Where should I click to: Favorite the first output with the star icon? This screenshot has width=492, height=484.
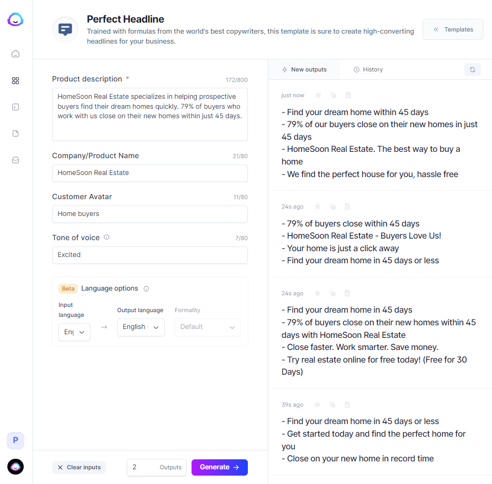pyautogui.click(x=317, y=95)
